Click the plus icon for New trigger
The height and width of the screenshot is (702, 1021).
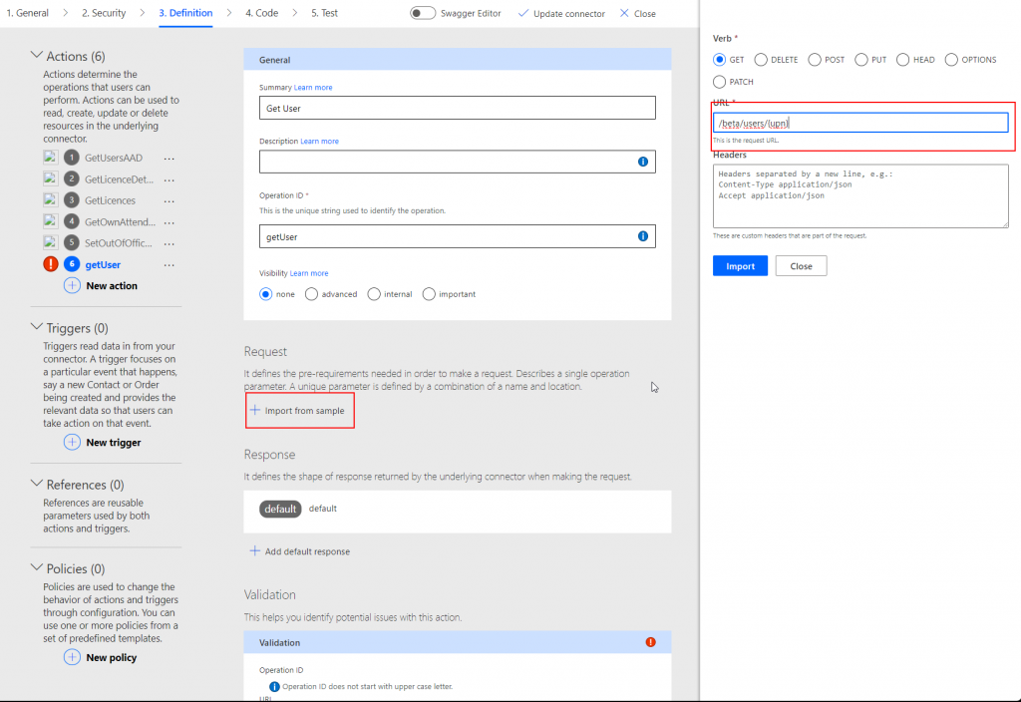click(72, 442)
